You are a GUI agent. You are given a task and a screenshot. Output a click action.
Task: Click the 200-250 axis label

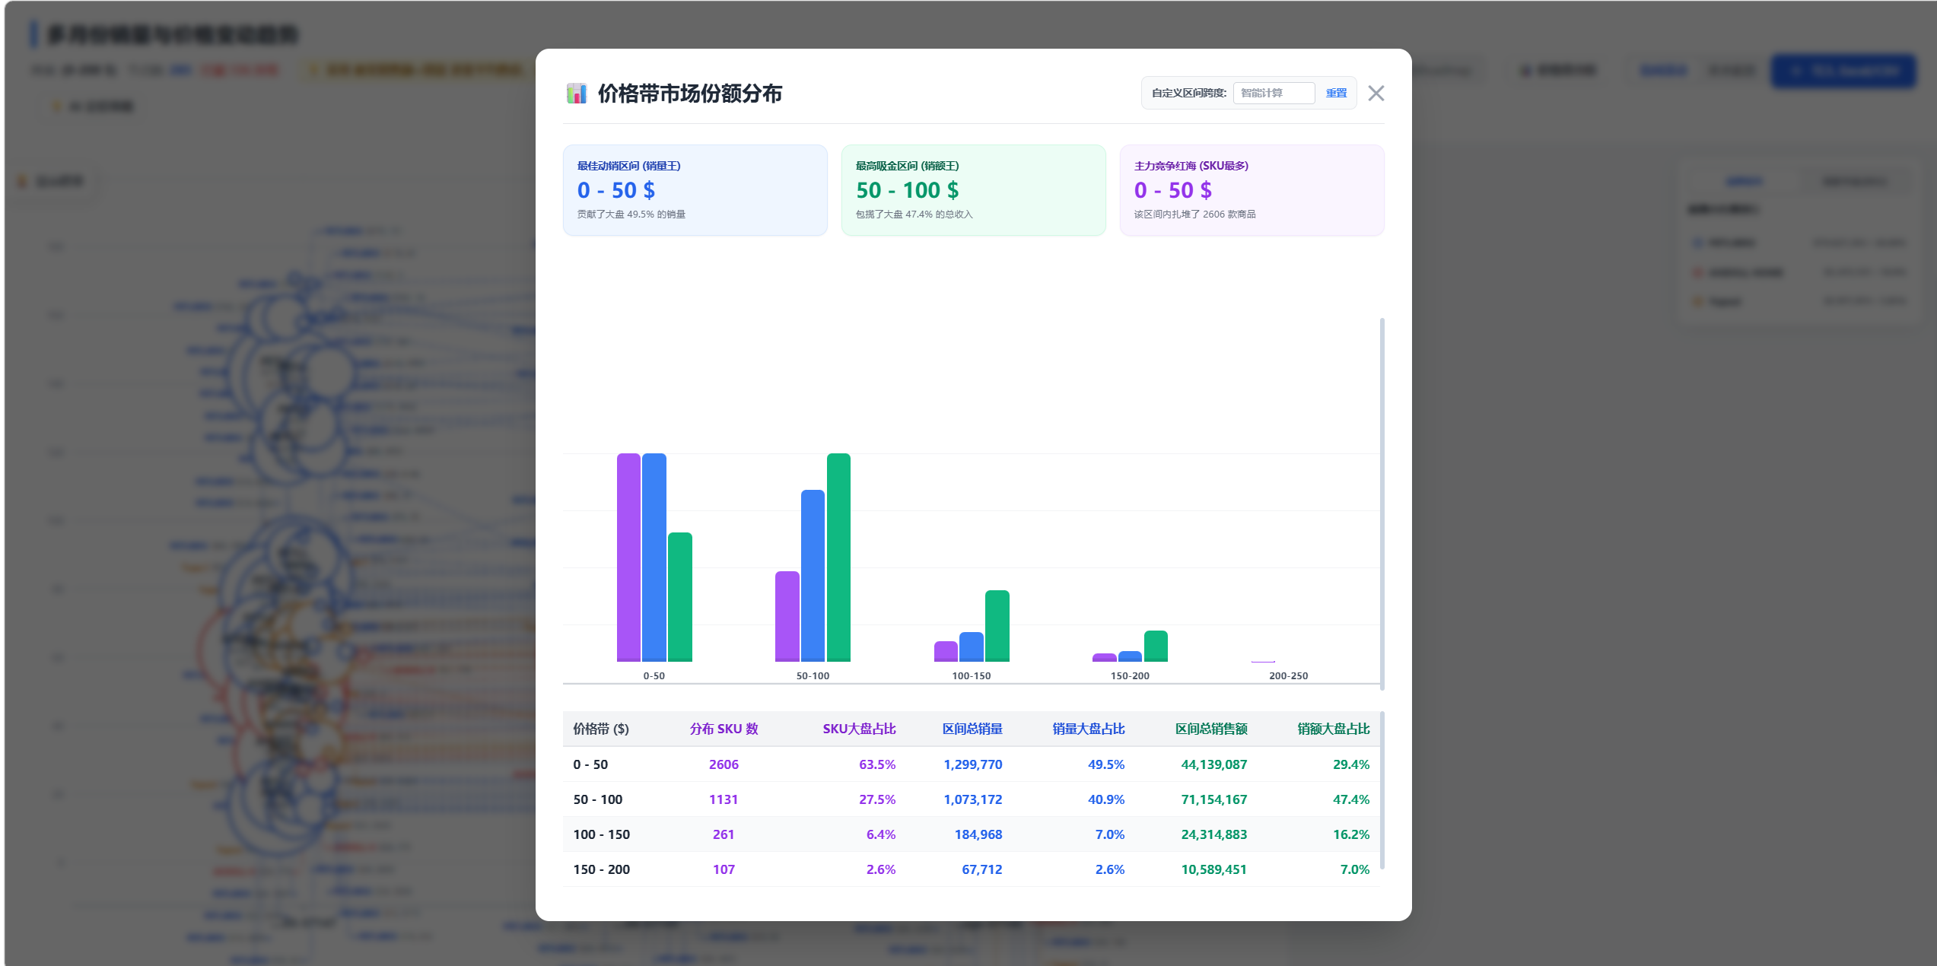[1289, 675]
